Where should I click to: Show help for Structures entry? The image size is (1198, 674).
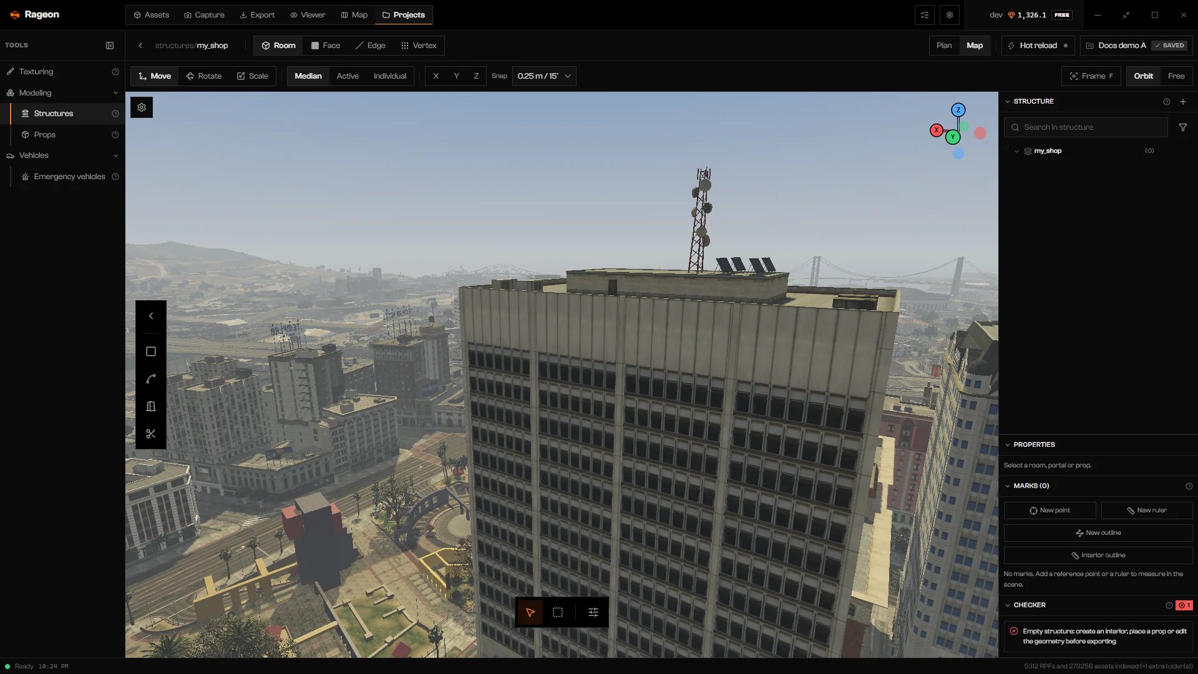[x=115, y=114]
